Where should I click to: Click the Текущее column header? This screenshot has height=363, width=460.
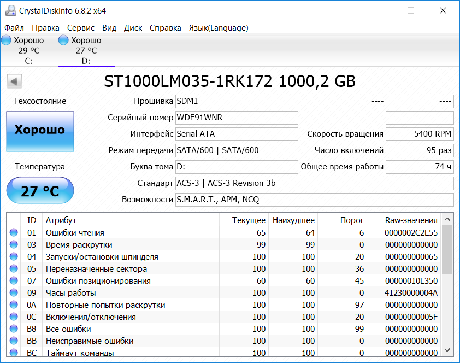[x=249, y=220]
